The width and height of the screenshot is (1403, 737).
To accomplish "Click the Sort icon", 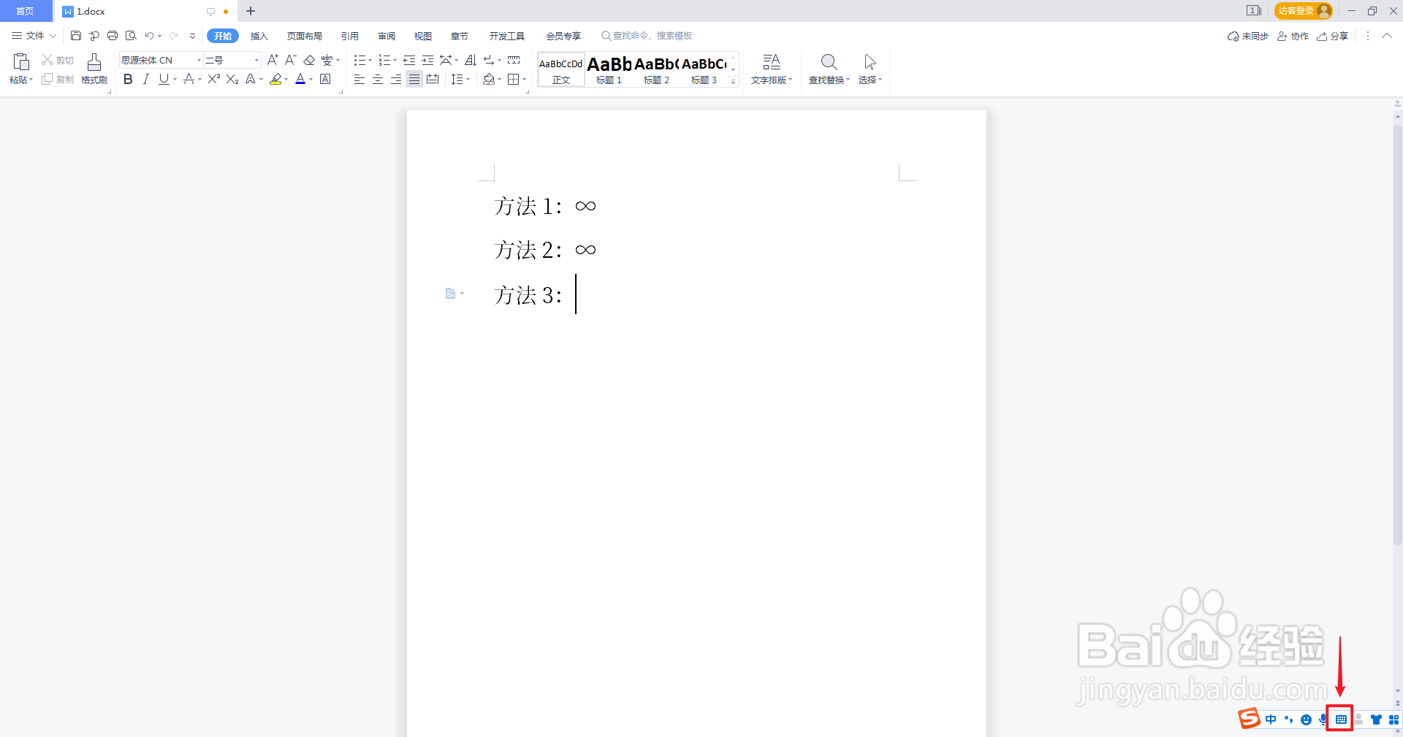I will point(471,60).
